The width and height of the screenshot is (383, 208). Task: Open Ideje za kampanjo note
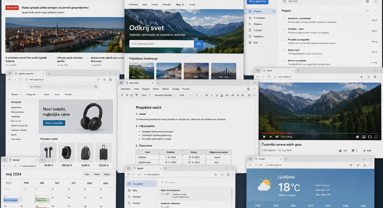tap(194, 193)
